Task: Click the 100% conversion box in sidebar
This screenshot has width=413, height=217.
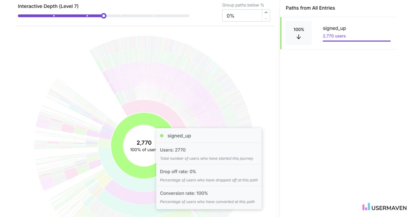Action: (298, 33)
